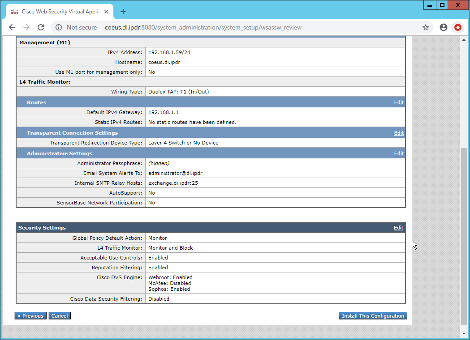Click the 'Transparent Redirection Device Type:' label
The height and width of the screenshot is (340, 470).
[96, 143]
